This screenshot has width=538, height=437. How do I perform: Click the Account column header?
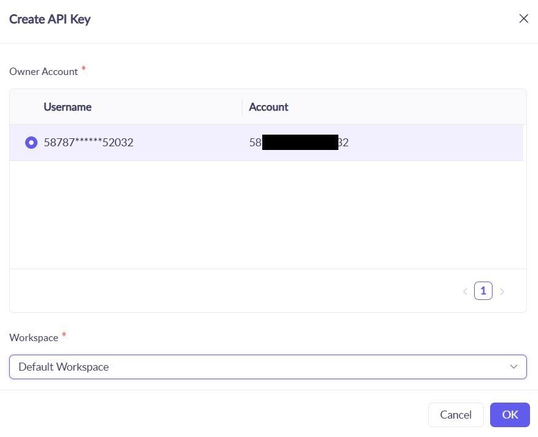click(x=268, y=107)
